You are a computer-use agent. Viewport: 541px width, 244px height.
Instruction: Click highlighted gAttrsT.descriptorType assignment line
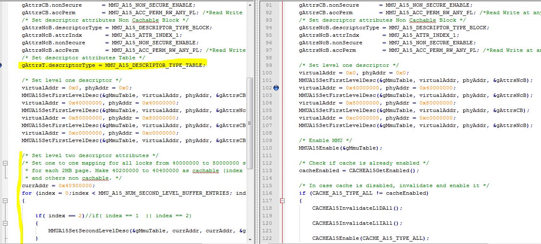pyautogui.click(x=114, y=65)
